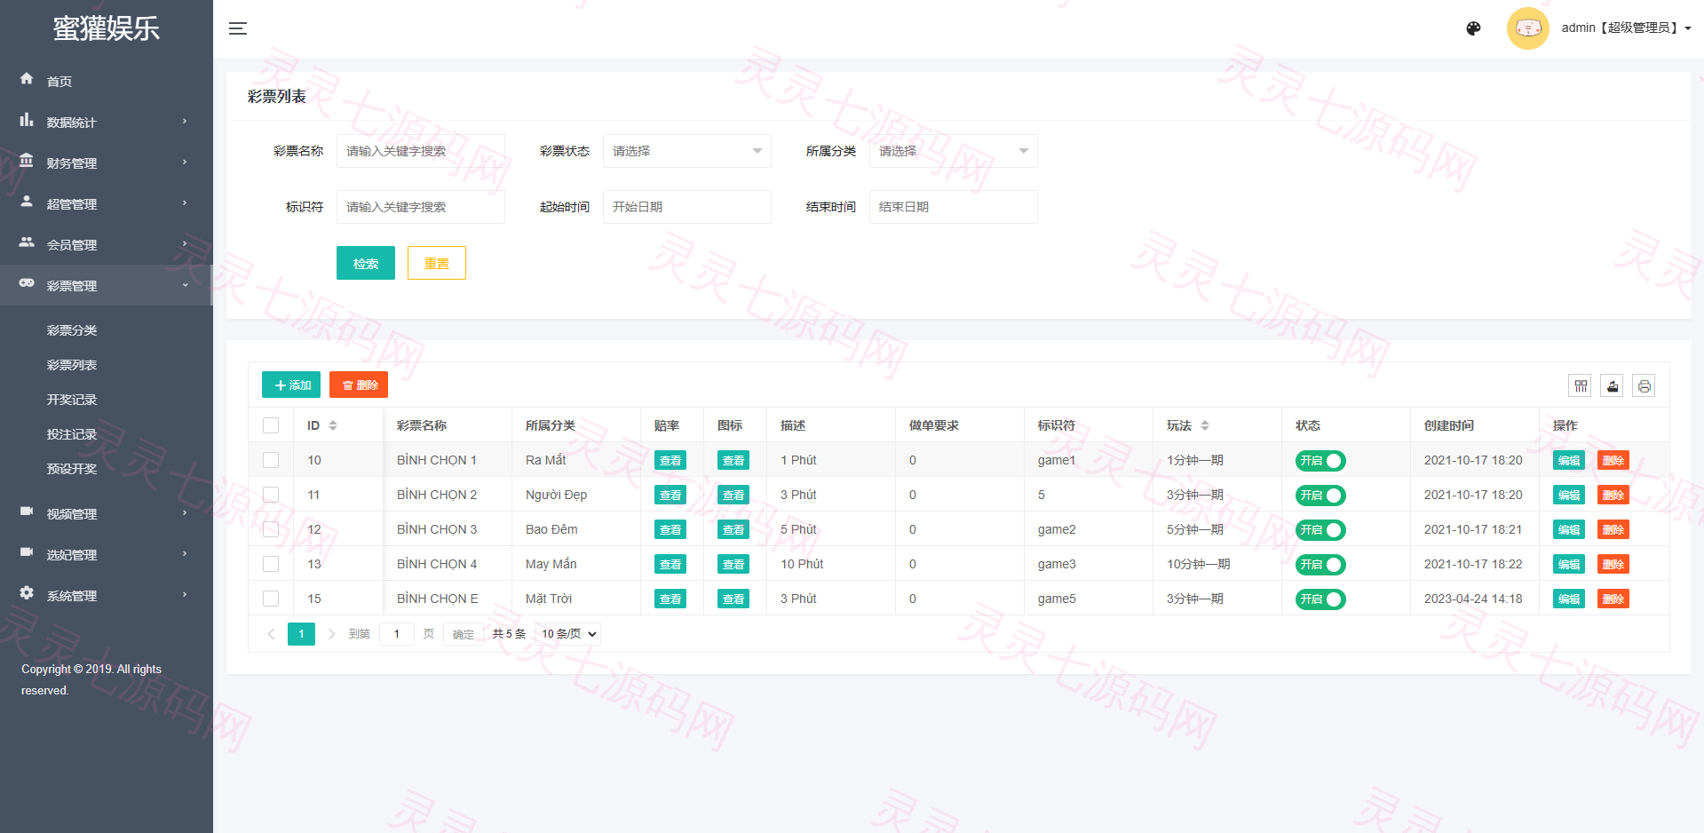Collapse the sidebar with hamburger icon
The height and width of the screenshot is (833, 1704).
pyautogui.click(x=238, y=28)
